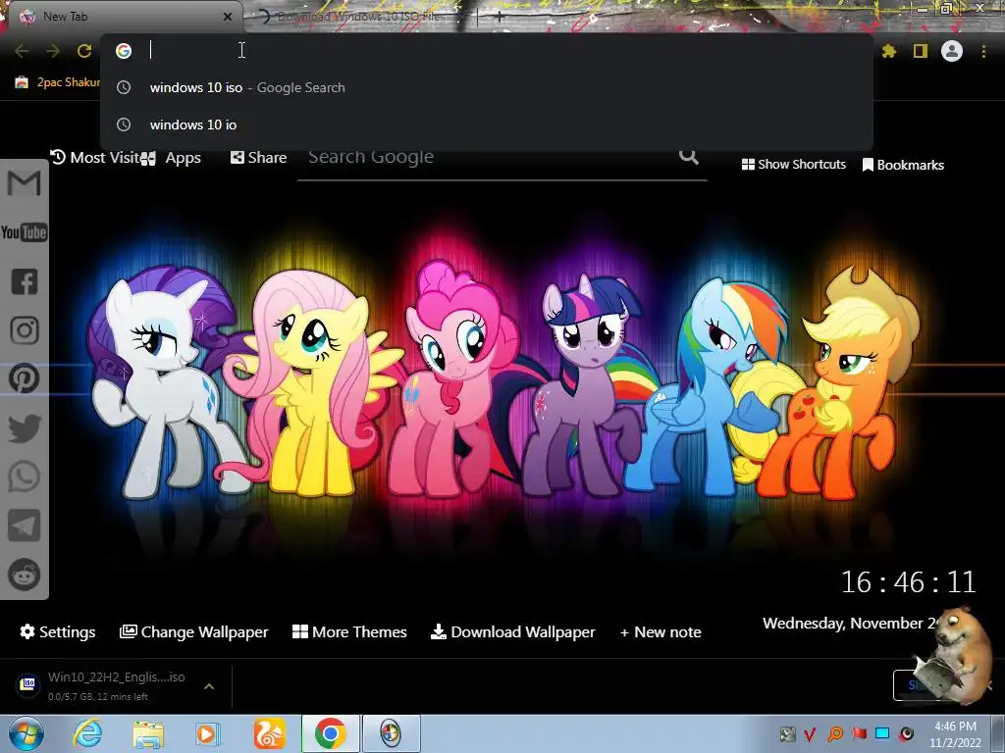Open WhatsApp from the left sidebar
The height and width of the screenshot is (753, 1005).
[x=25, y=477]
